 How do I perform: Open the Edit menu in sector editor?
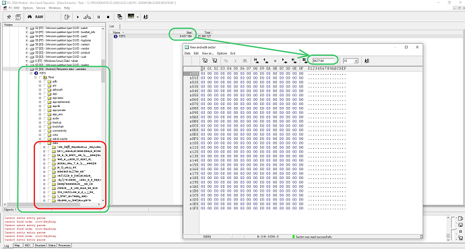click(196, 53)
